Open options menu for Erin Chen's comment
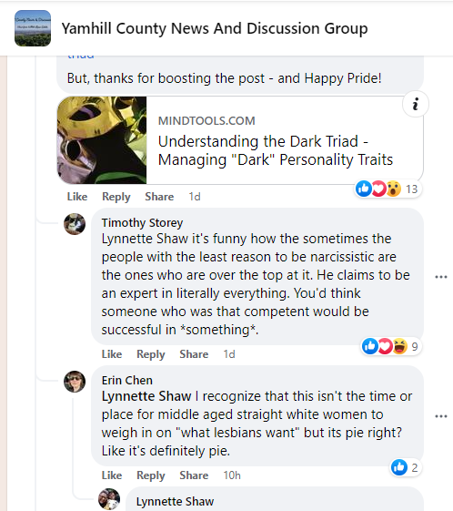This screenshot has width=453, height=511. [x=441, y=416]
